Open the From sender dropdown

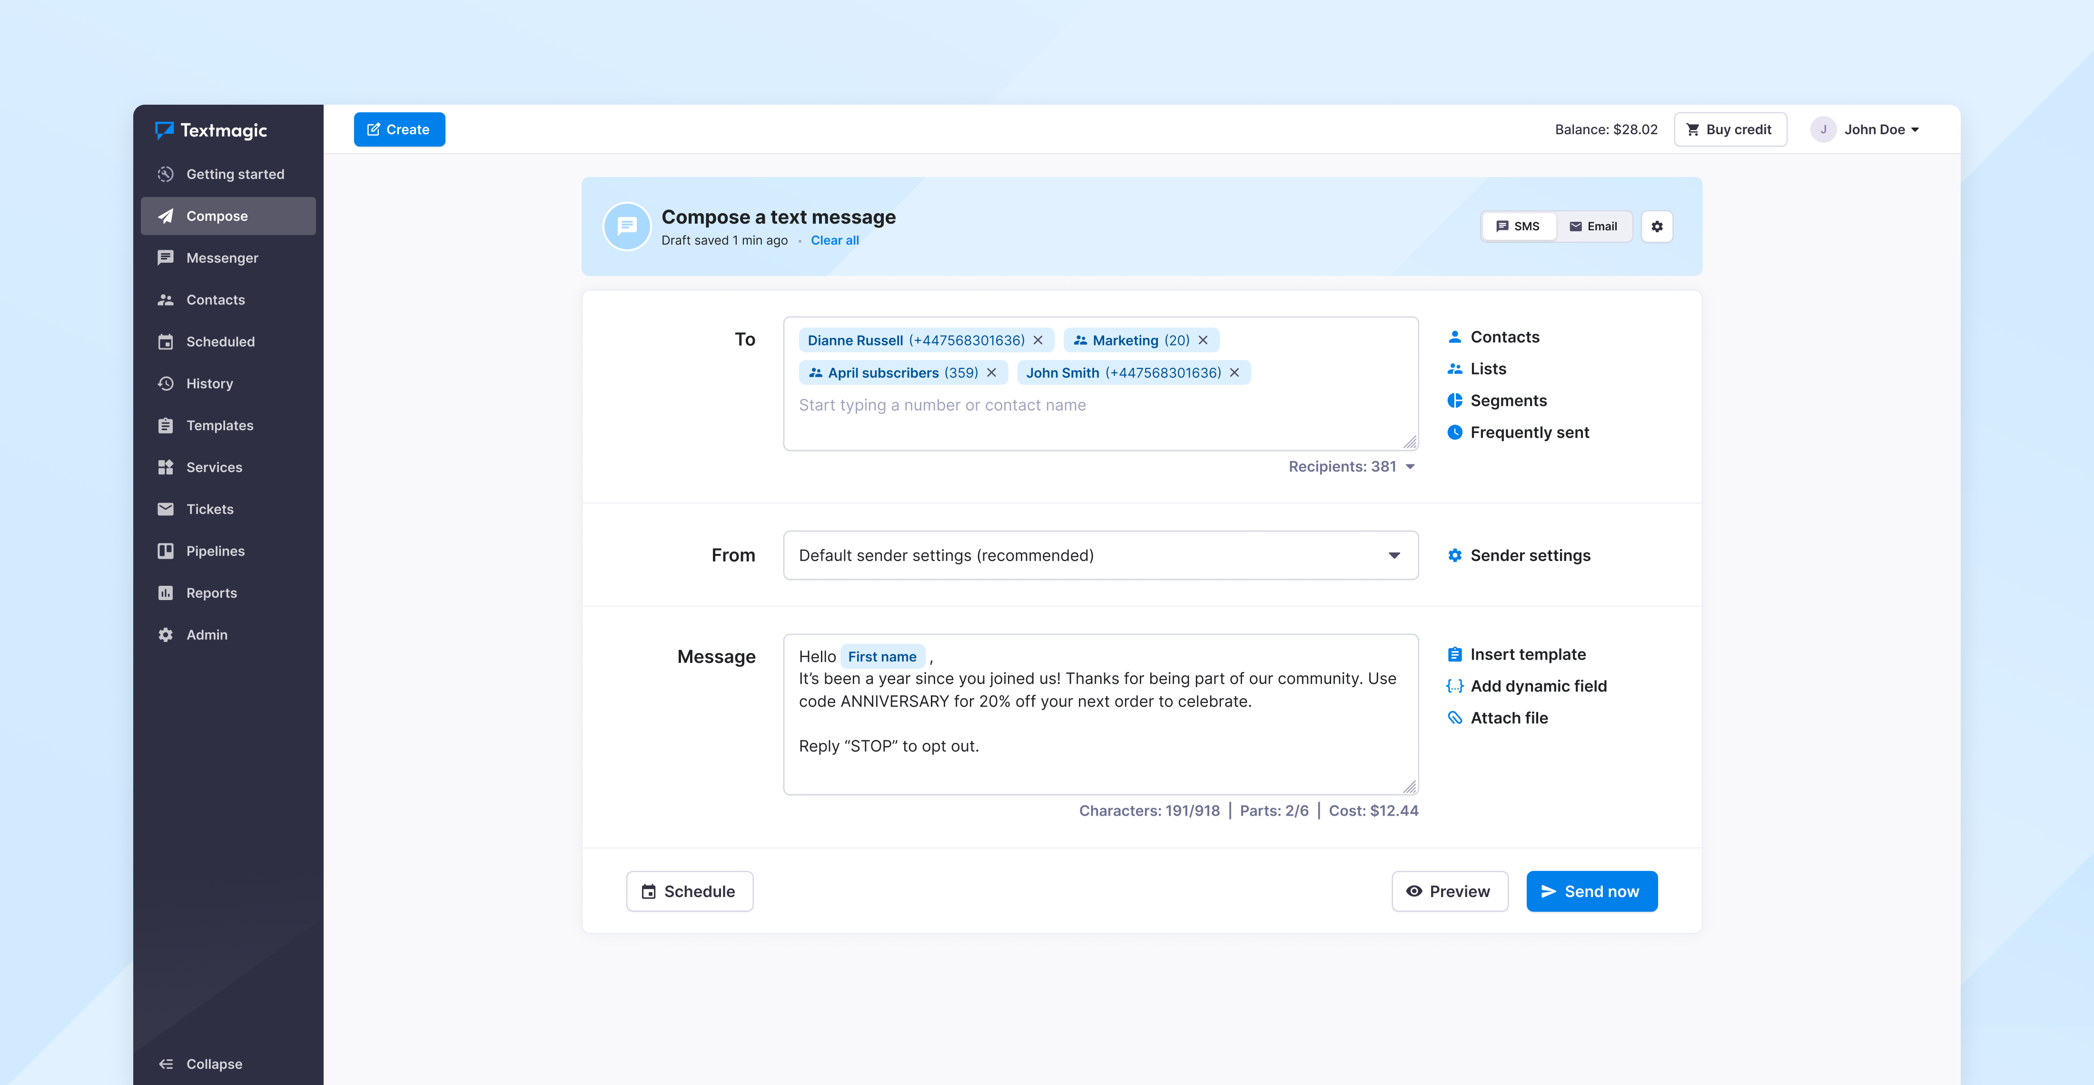click(x=1100, y=555)
